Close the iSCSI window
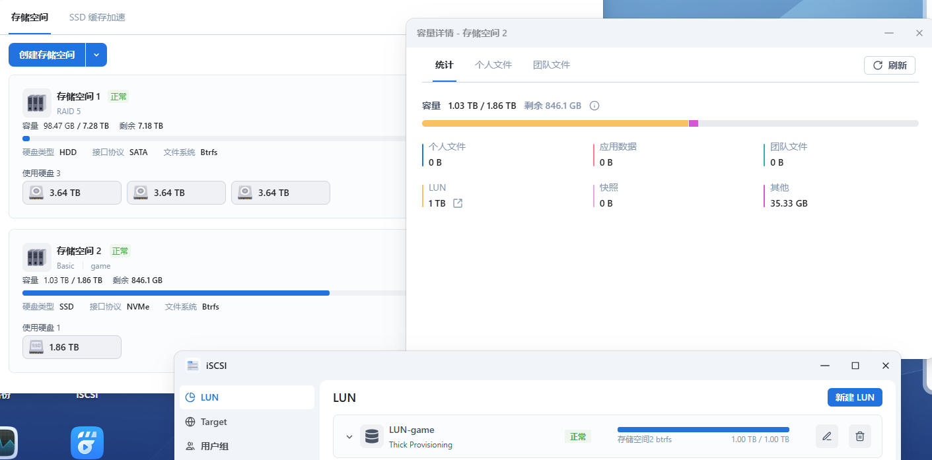This screenshot has height=460, width=932. [x=886, y=366]
